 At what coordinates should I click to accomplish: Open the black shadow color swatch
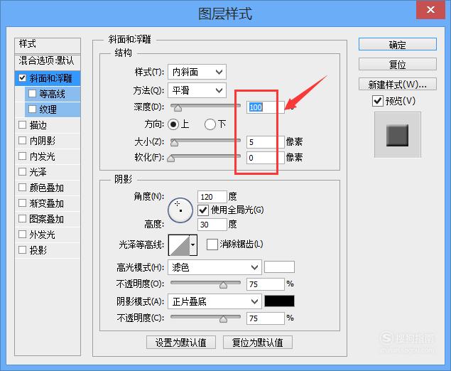[x=279, y=301]
